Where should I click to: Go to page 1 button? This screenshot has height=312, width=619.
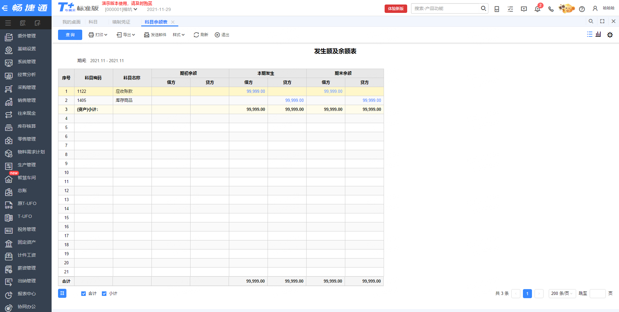coord(527,293)
